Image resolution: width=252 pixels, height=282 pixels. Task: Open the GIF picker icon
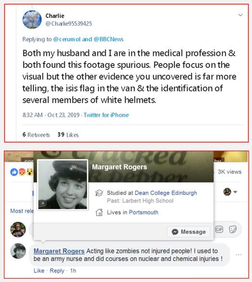tap(219, 229)
